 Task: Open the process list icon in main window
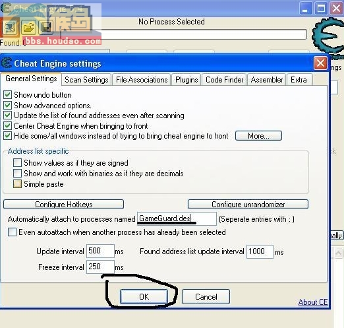pyautogui.click(x=10, y=28)
